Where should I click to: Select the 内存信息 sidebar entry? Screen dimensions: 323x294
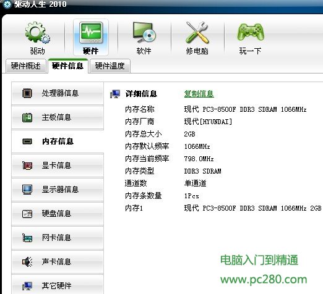(x=58, y=141)
